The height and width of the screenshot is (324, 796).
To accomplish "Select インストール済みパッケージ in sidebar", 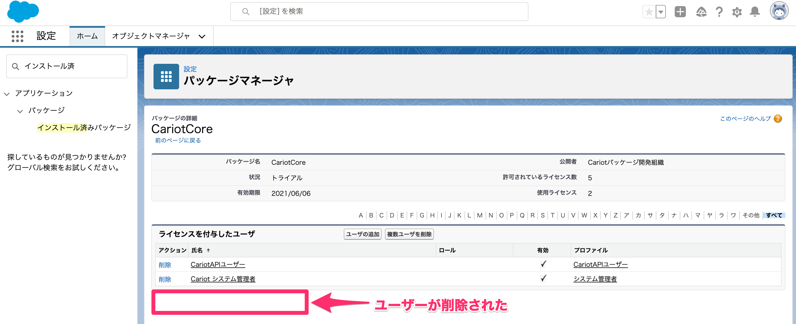I will [84, 127].
